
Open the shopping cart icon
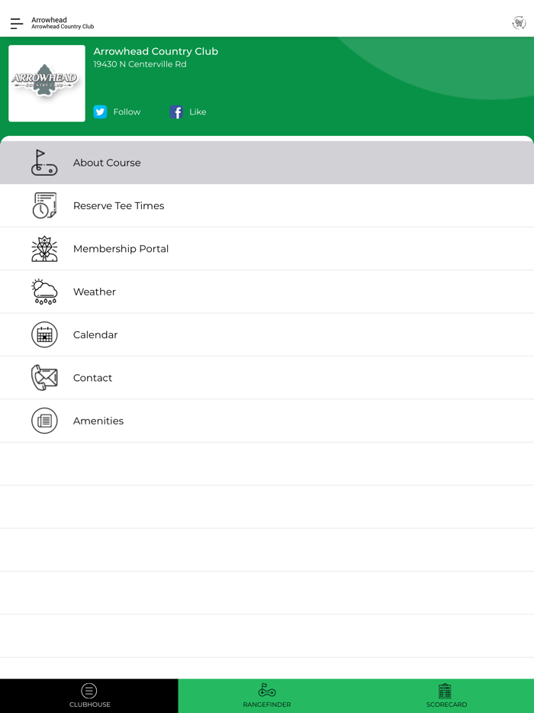tap(519, 23)
